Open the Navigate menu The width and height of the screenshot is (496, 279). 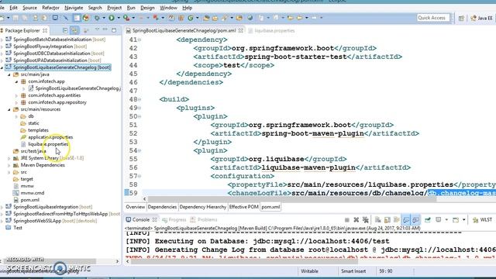click(74, 8)
